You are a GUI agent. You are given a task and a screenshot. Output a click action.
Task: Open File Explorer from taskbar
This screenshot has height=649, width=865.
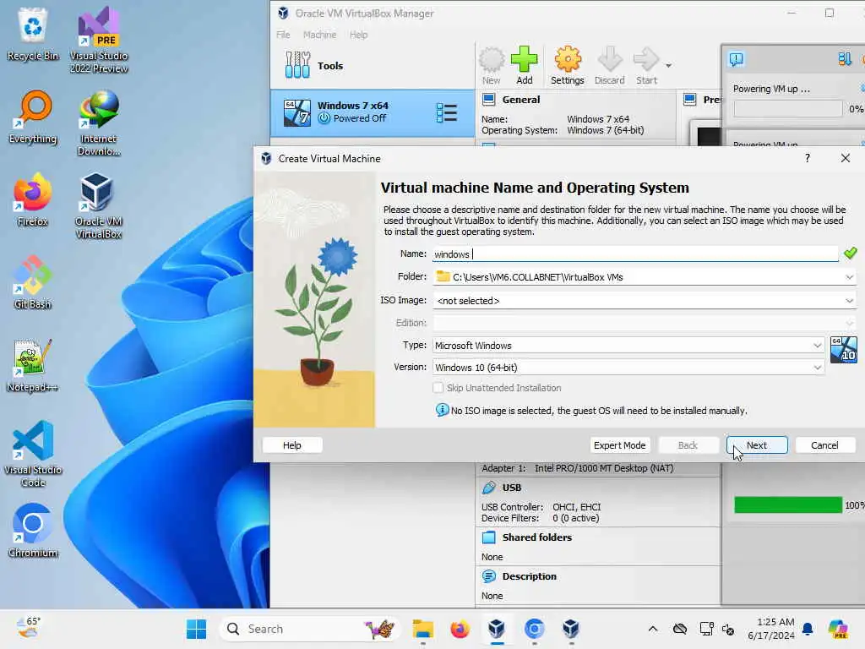click(423, 629)
